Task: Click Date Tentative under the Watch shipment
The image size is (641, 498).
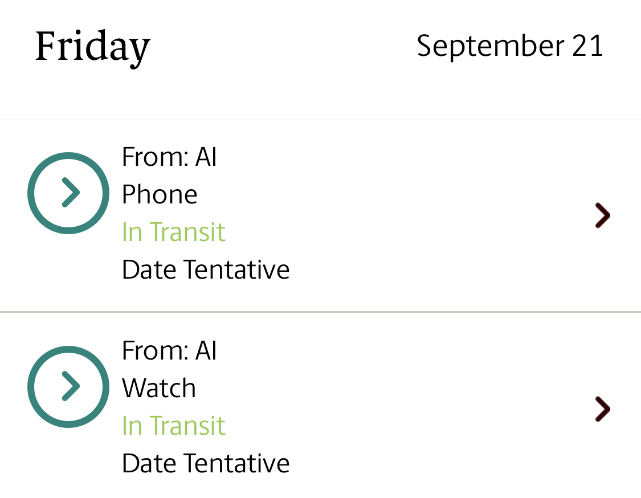Action: (206, 463)
